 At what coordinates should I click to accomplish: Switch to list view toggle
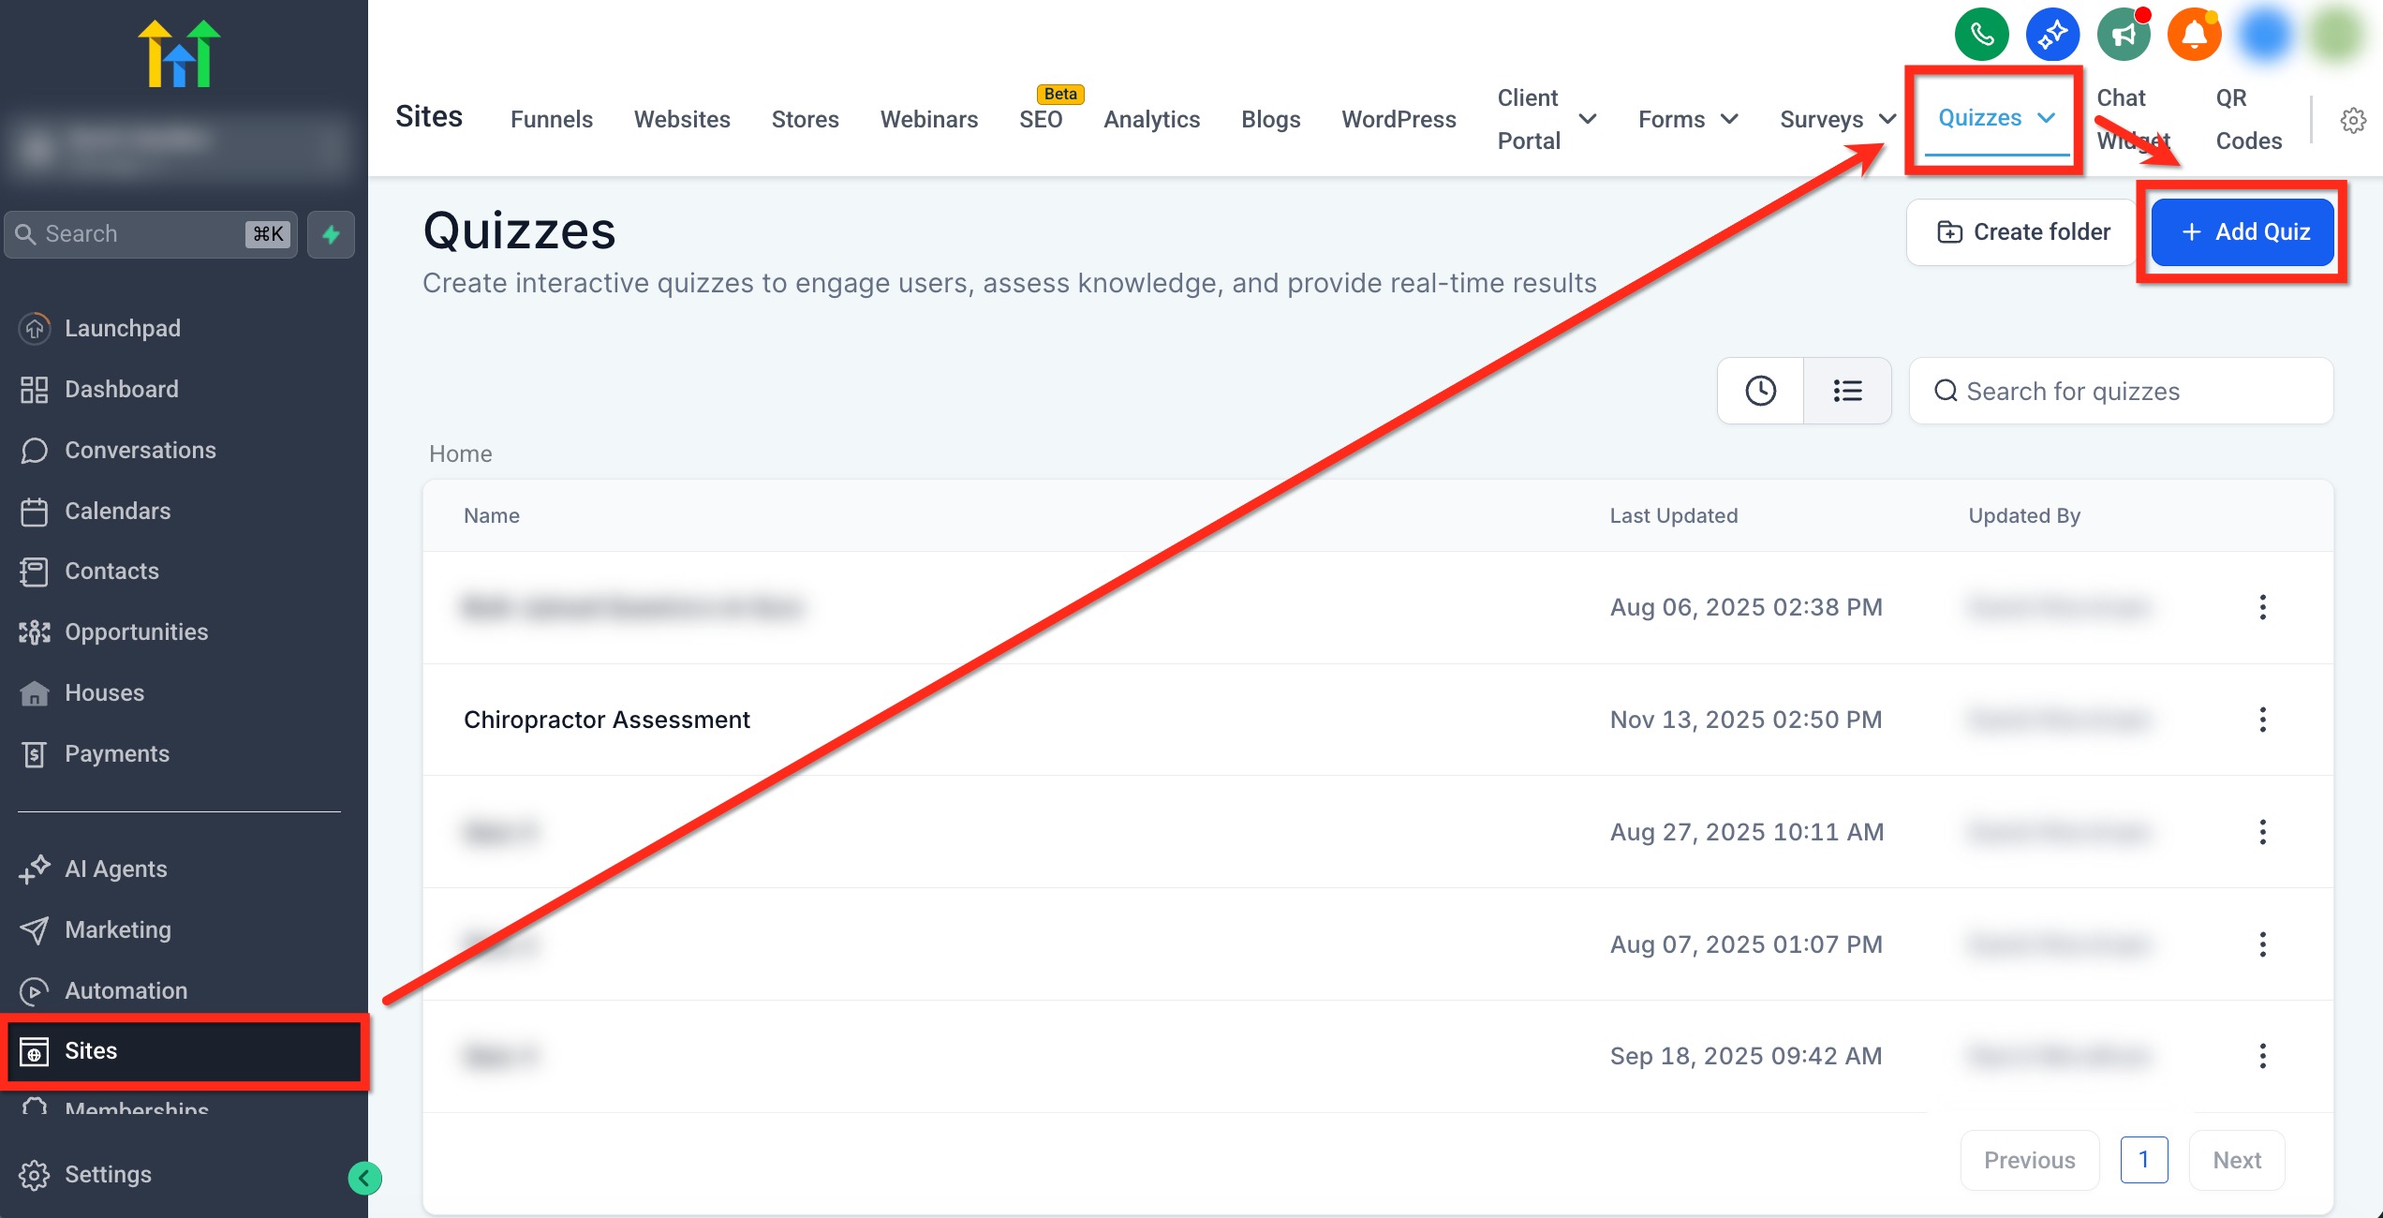tap(1846, 391)
